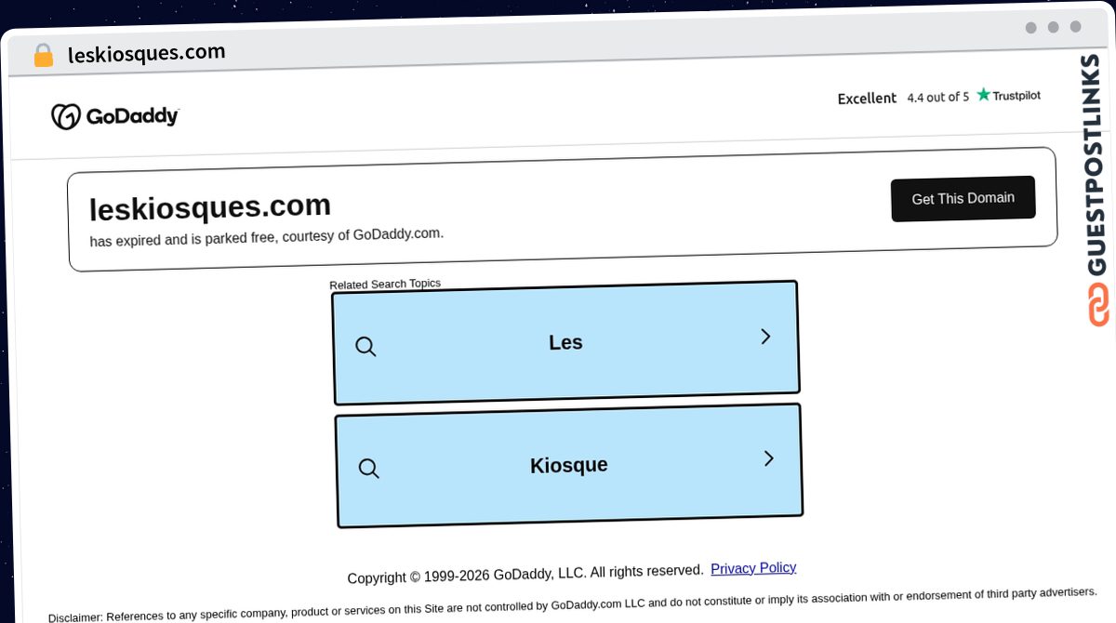Open the Trustpilot rating badge

1008,95
